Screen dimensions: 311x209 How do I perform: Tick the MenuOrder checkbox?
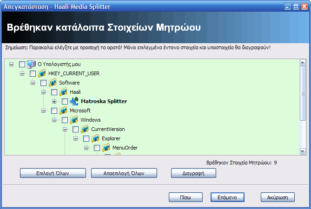(x=97, y=148)
